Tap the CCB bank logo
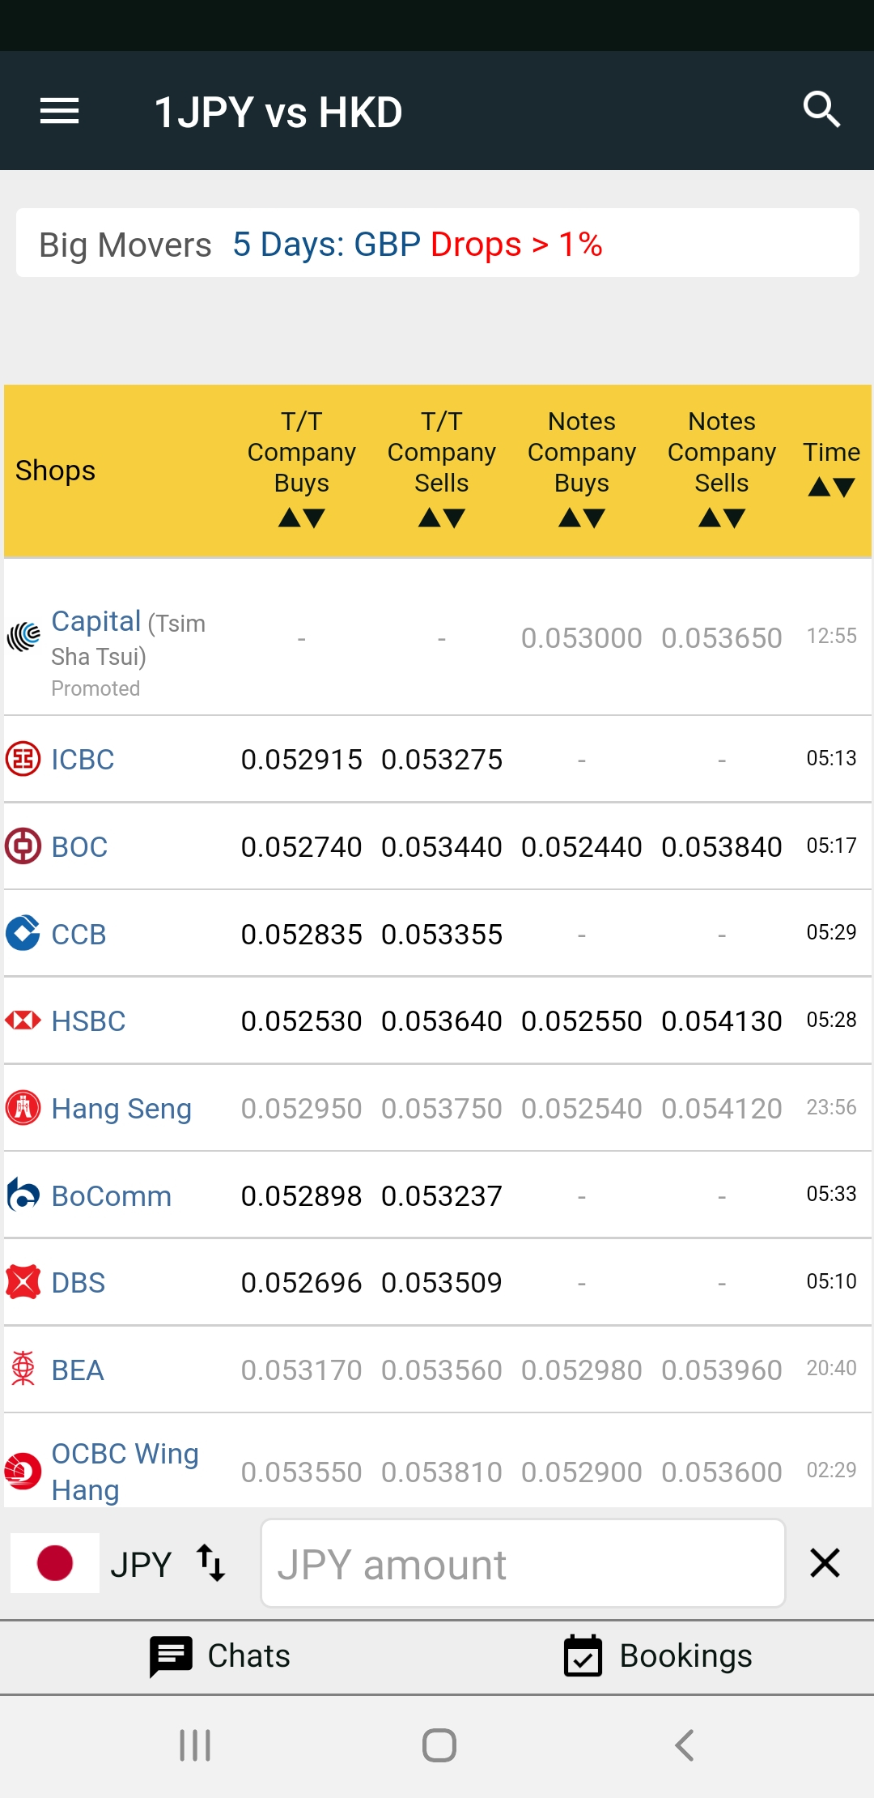 23,933
